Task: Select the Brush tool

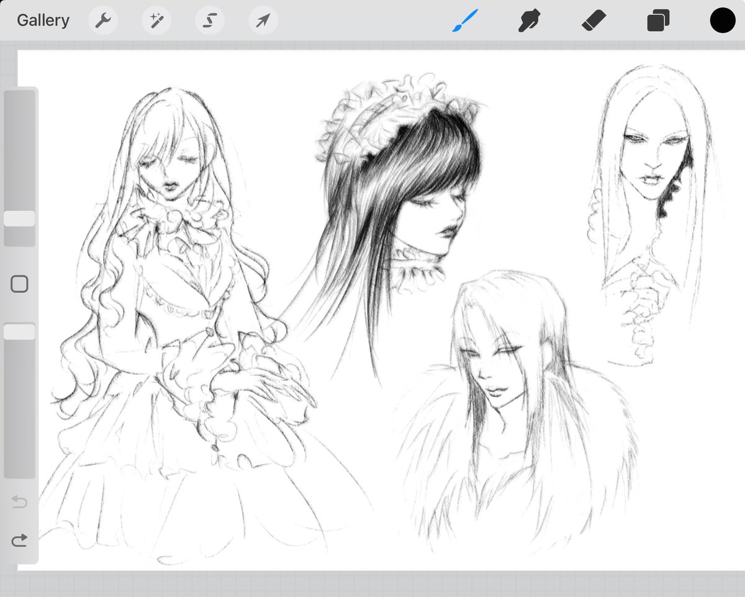Action: [x=465, y=20]
